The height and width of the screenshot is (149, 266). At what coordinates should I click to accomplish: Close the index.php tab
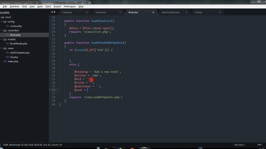point(87,12)
